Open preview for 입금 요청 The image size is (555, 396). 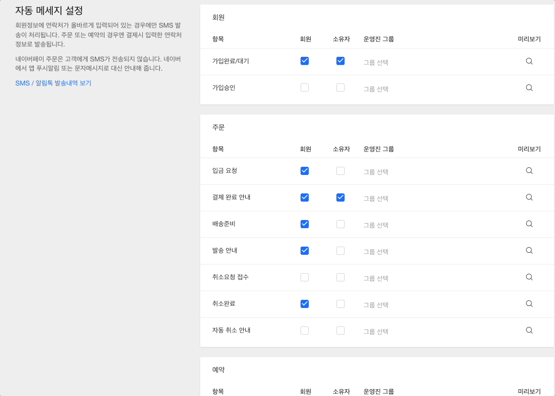(529, 170)
